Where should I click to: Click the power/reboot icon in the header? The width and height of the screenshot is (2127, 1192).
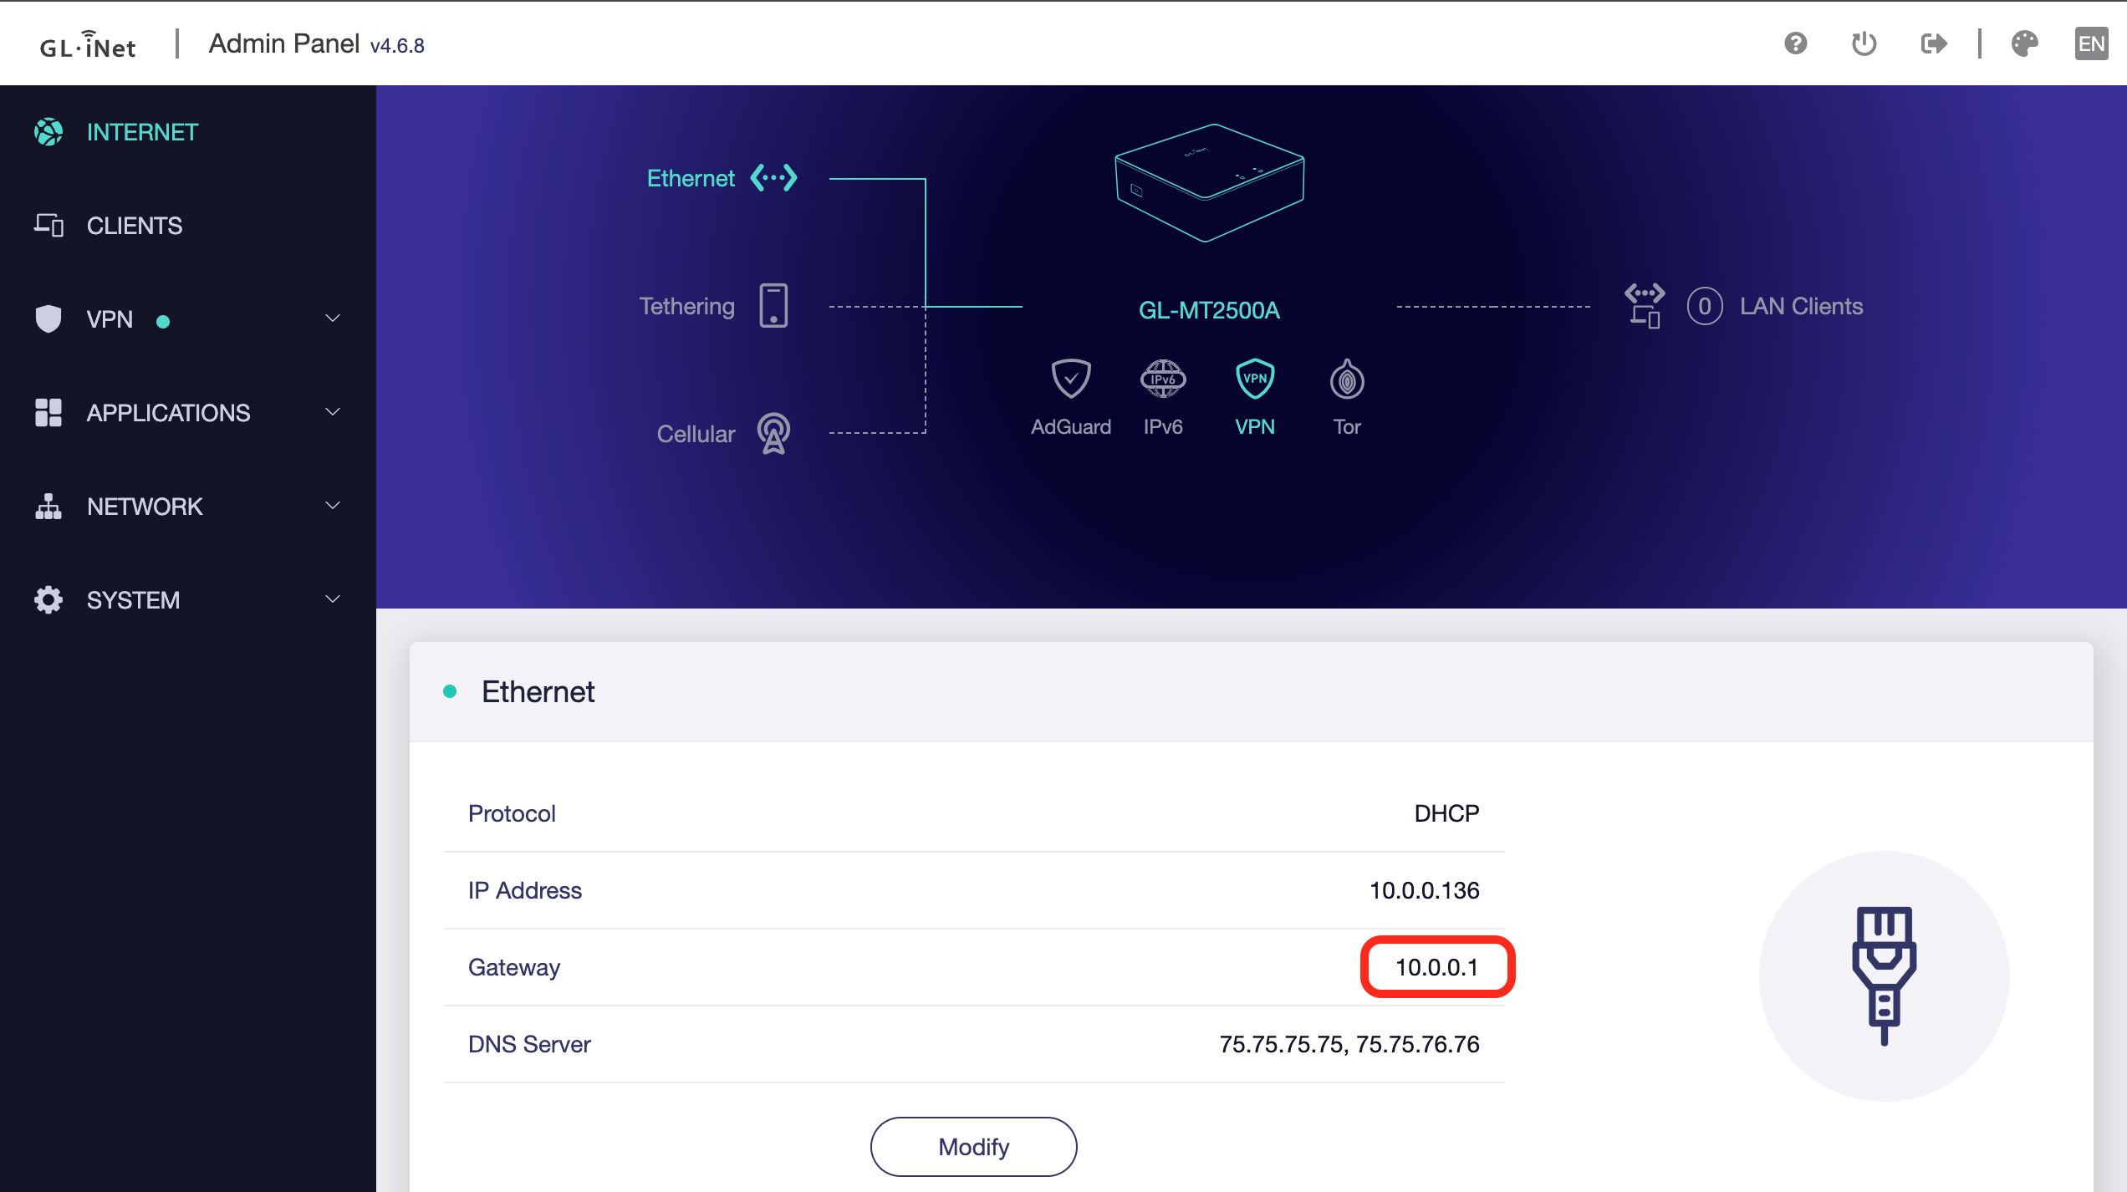1864,43
